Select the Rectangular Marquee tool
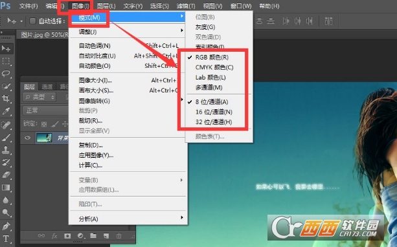Screen dimensions: 397x247 [x=6, y=61]
